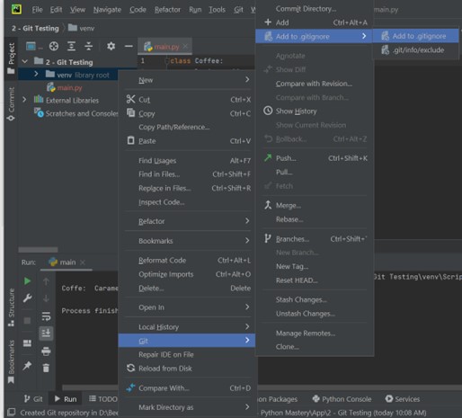Select Manage Remotes in Git submenu
The height and width of the screenshot is (418, 462).
pyautogui.click(x=315, y=334)
